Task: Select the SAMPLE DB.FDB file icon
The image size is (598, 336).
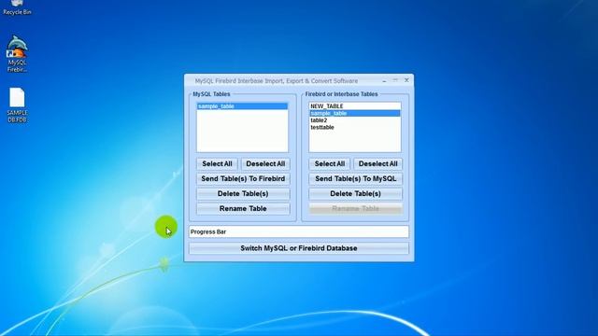Action: [x=17, y=105]
